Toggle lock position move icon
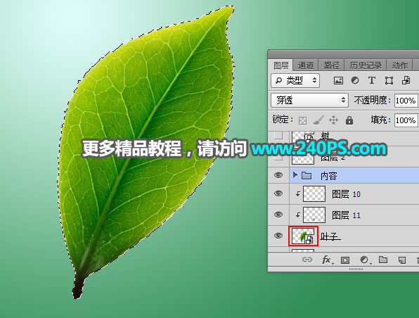This screenshot has height=318, width=419. click(x=333, y=120)
